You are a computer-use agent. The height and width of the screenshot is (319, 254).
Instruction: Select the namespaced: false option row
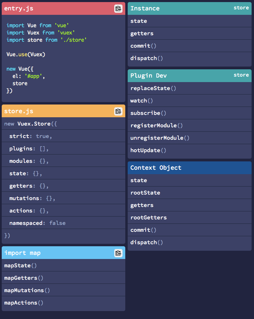[63, 223]
